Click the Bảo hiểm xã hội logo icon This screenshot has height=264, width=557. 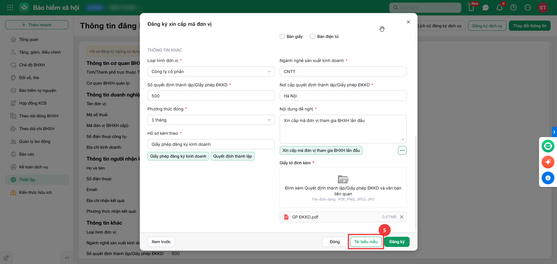point(24,8)
